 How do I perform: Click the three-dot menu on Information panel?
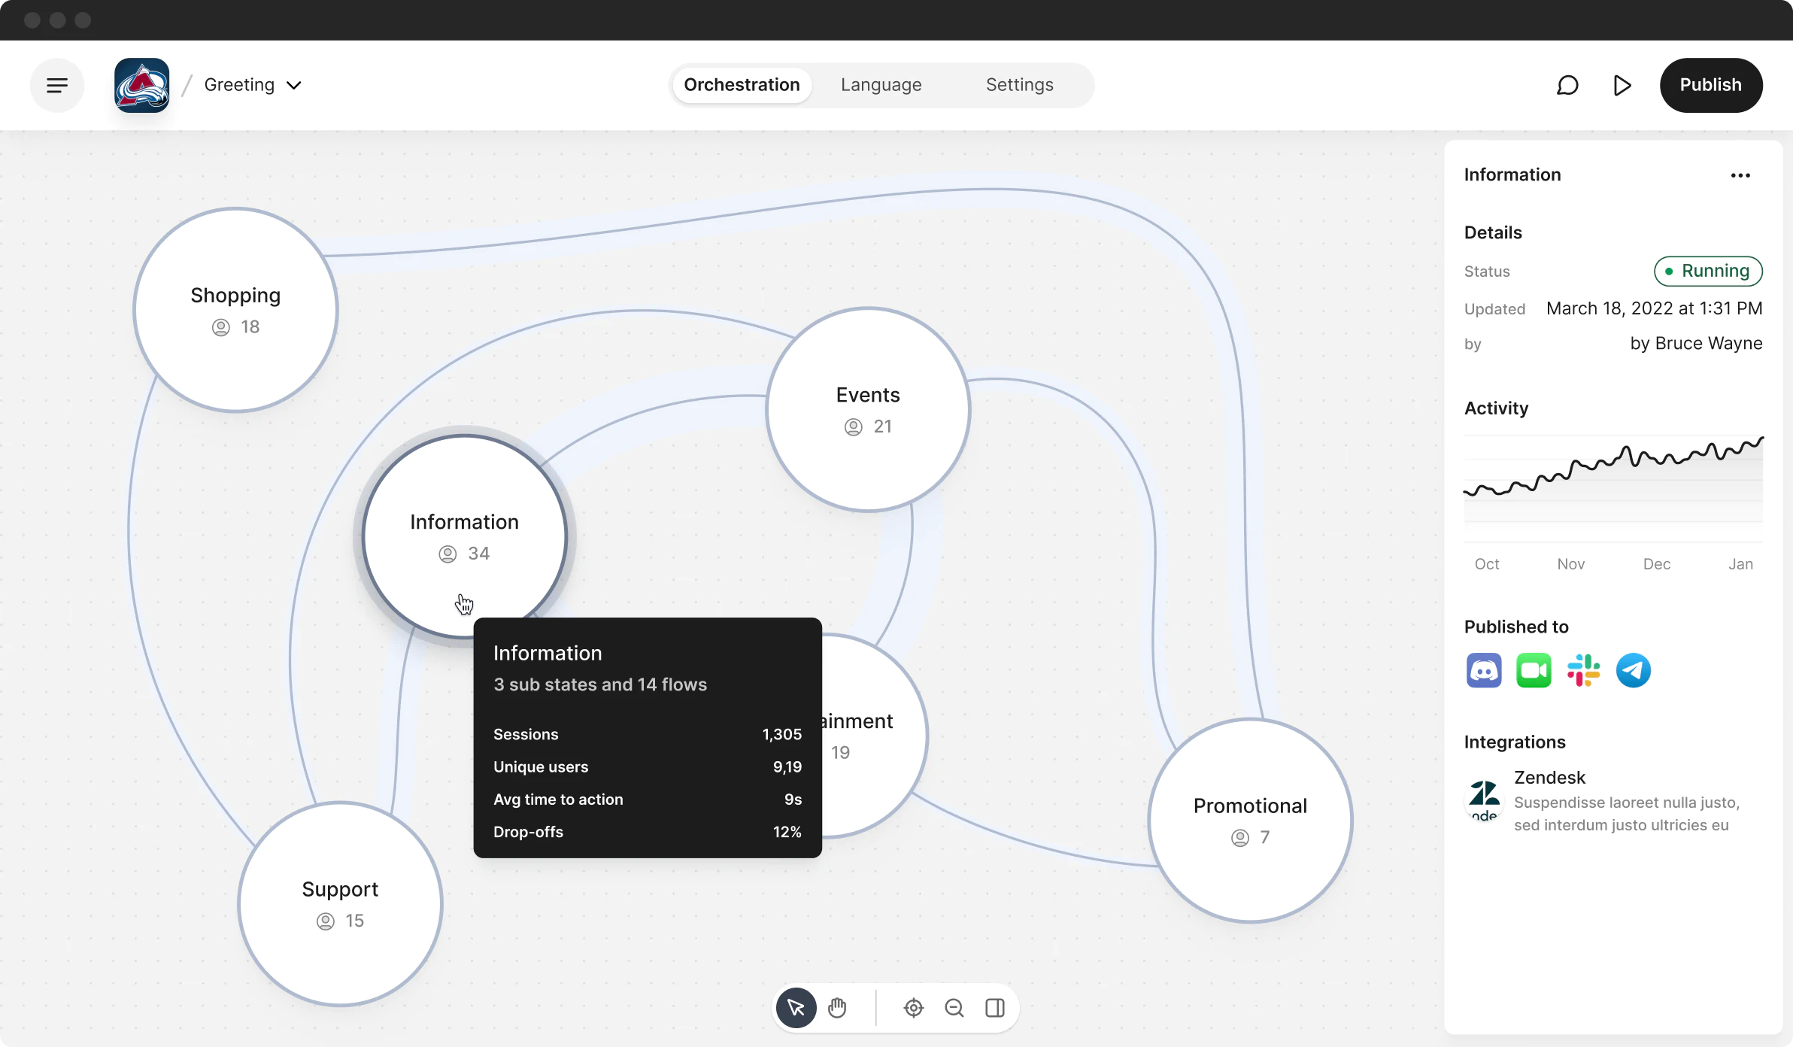[1740, 174]
